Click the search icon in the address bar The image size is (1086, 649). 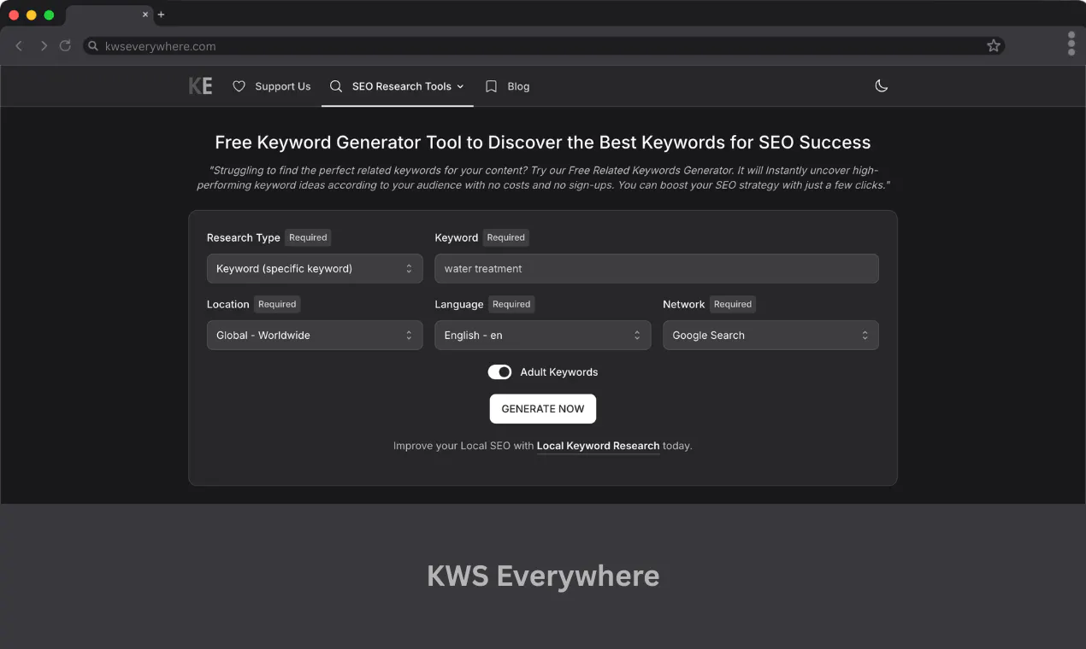[x=92, y=46]
